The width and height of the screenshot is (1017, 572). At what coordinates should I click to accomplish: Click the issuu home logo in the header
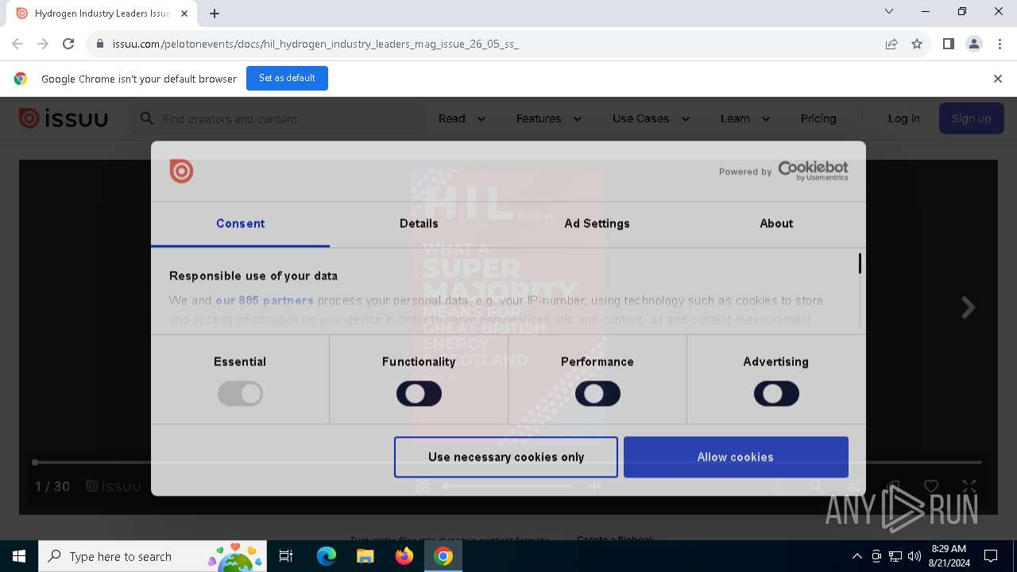[x=64, y=118]
